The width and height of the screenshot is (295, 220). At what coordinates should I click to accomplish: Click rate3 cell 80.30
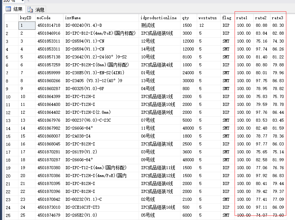point(278,25)
